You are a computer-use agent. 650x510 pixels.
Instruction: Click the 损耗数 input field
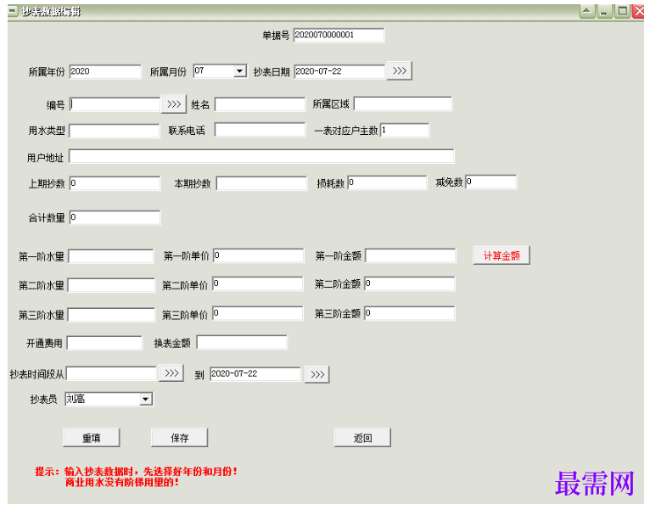tap(387, 182)
